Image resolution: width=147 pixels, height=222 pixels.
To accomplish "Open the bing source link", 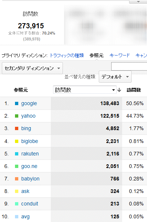I will pos(26,128).
